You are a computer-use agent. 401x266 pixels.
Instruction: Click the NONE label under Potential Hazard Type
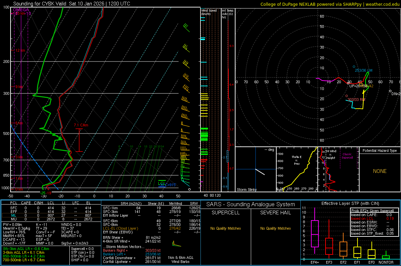[x=380, y=171]
